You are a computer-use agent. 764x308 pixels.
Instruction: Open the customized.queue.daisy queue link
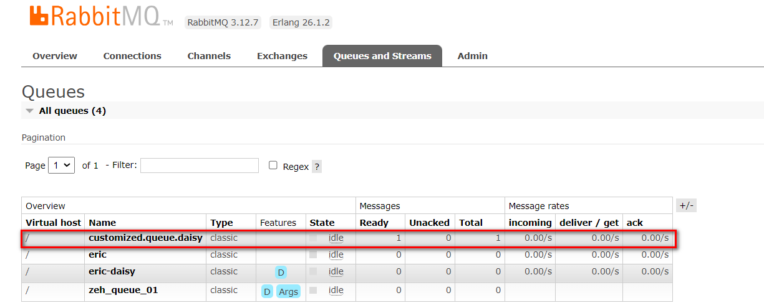pos(145,238)
